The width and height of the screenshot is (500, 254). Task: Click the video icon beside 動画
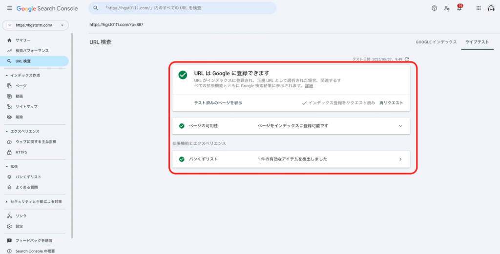click(x=9, y=96)
